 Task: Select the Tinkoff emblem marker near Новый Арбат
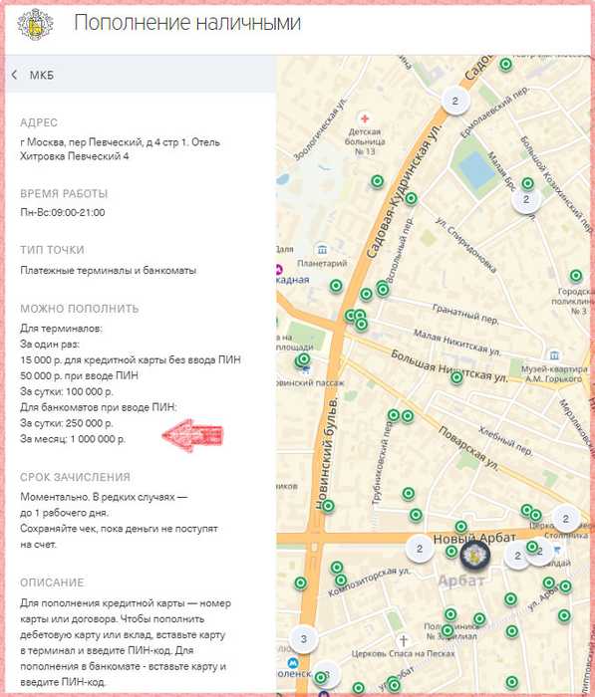tap(474, 556)
